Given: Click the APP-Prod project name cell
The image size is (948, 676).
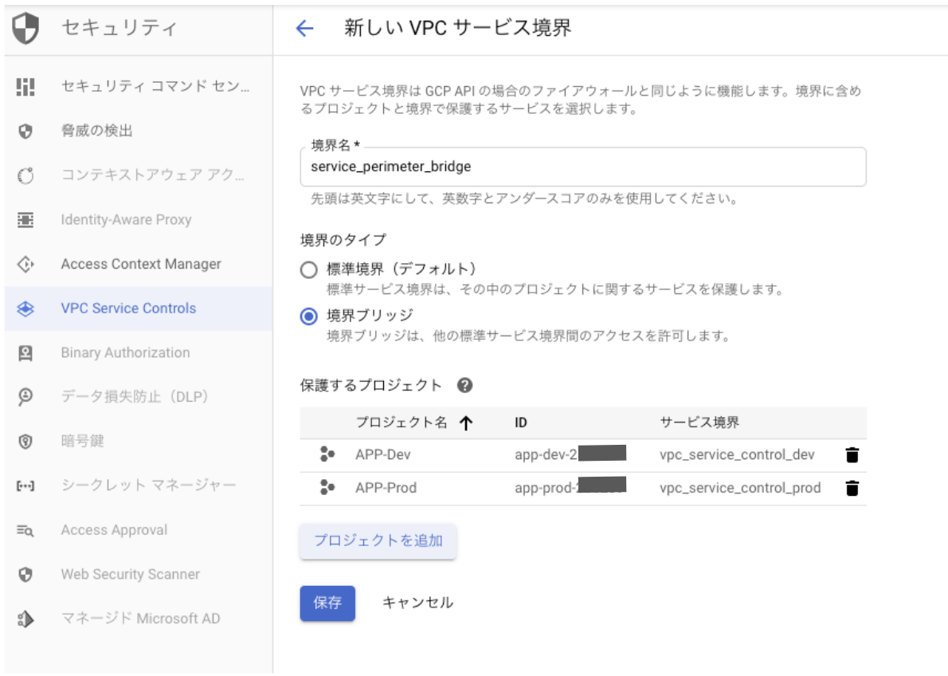Looking at the screenshot, I should click(x=386, y=488).
